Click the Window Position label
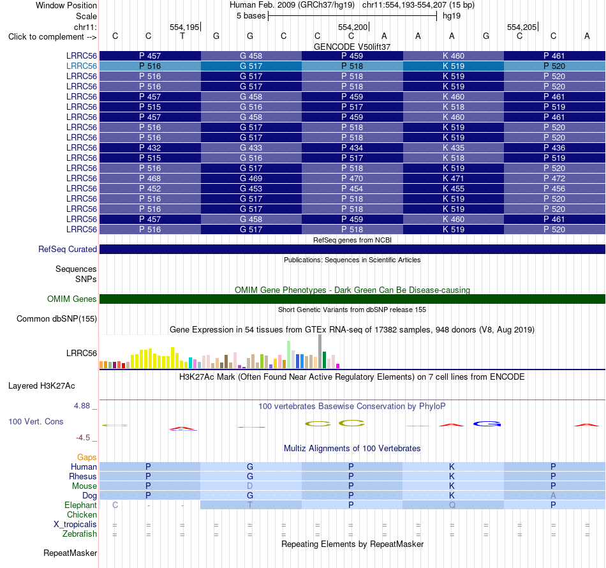This screenshot has width=606, height=568. coord(66,5)
